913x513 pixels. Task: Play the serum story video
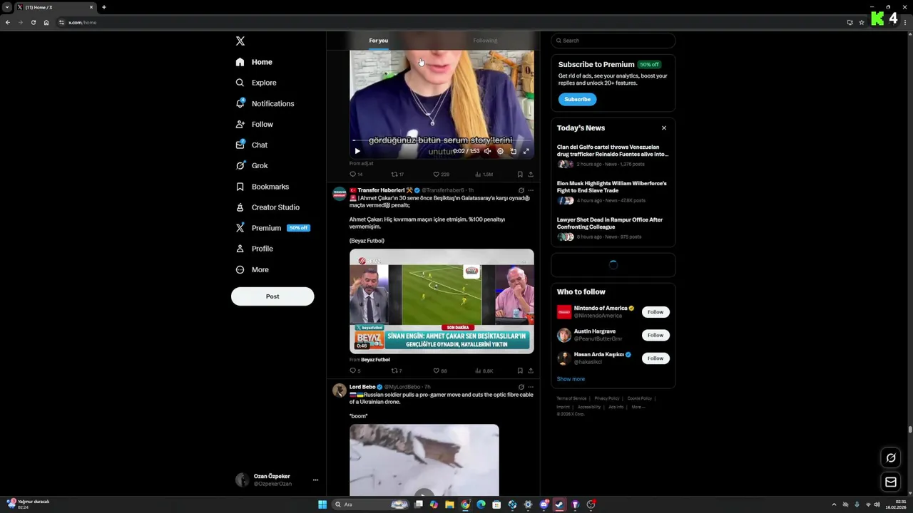pyautogui.click(x=357, y=151)
